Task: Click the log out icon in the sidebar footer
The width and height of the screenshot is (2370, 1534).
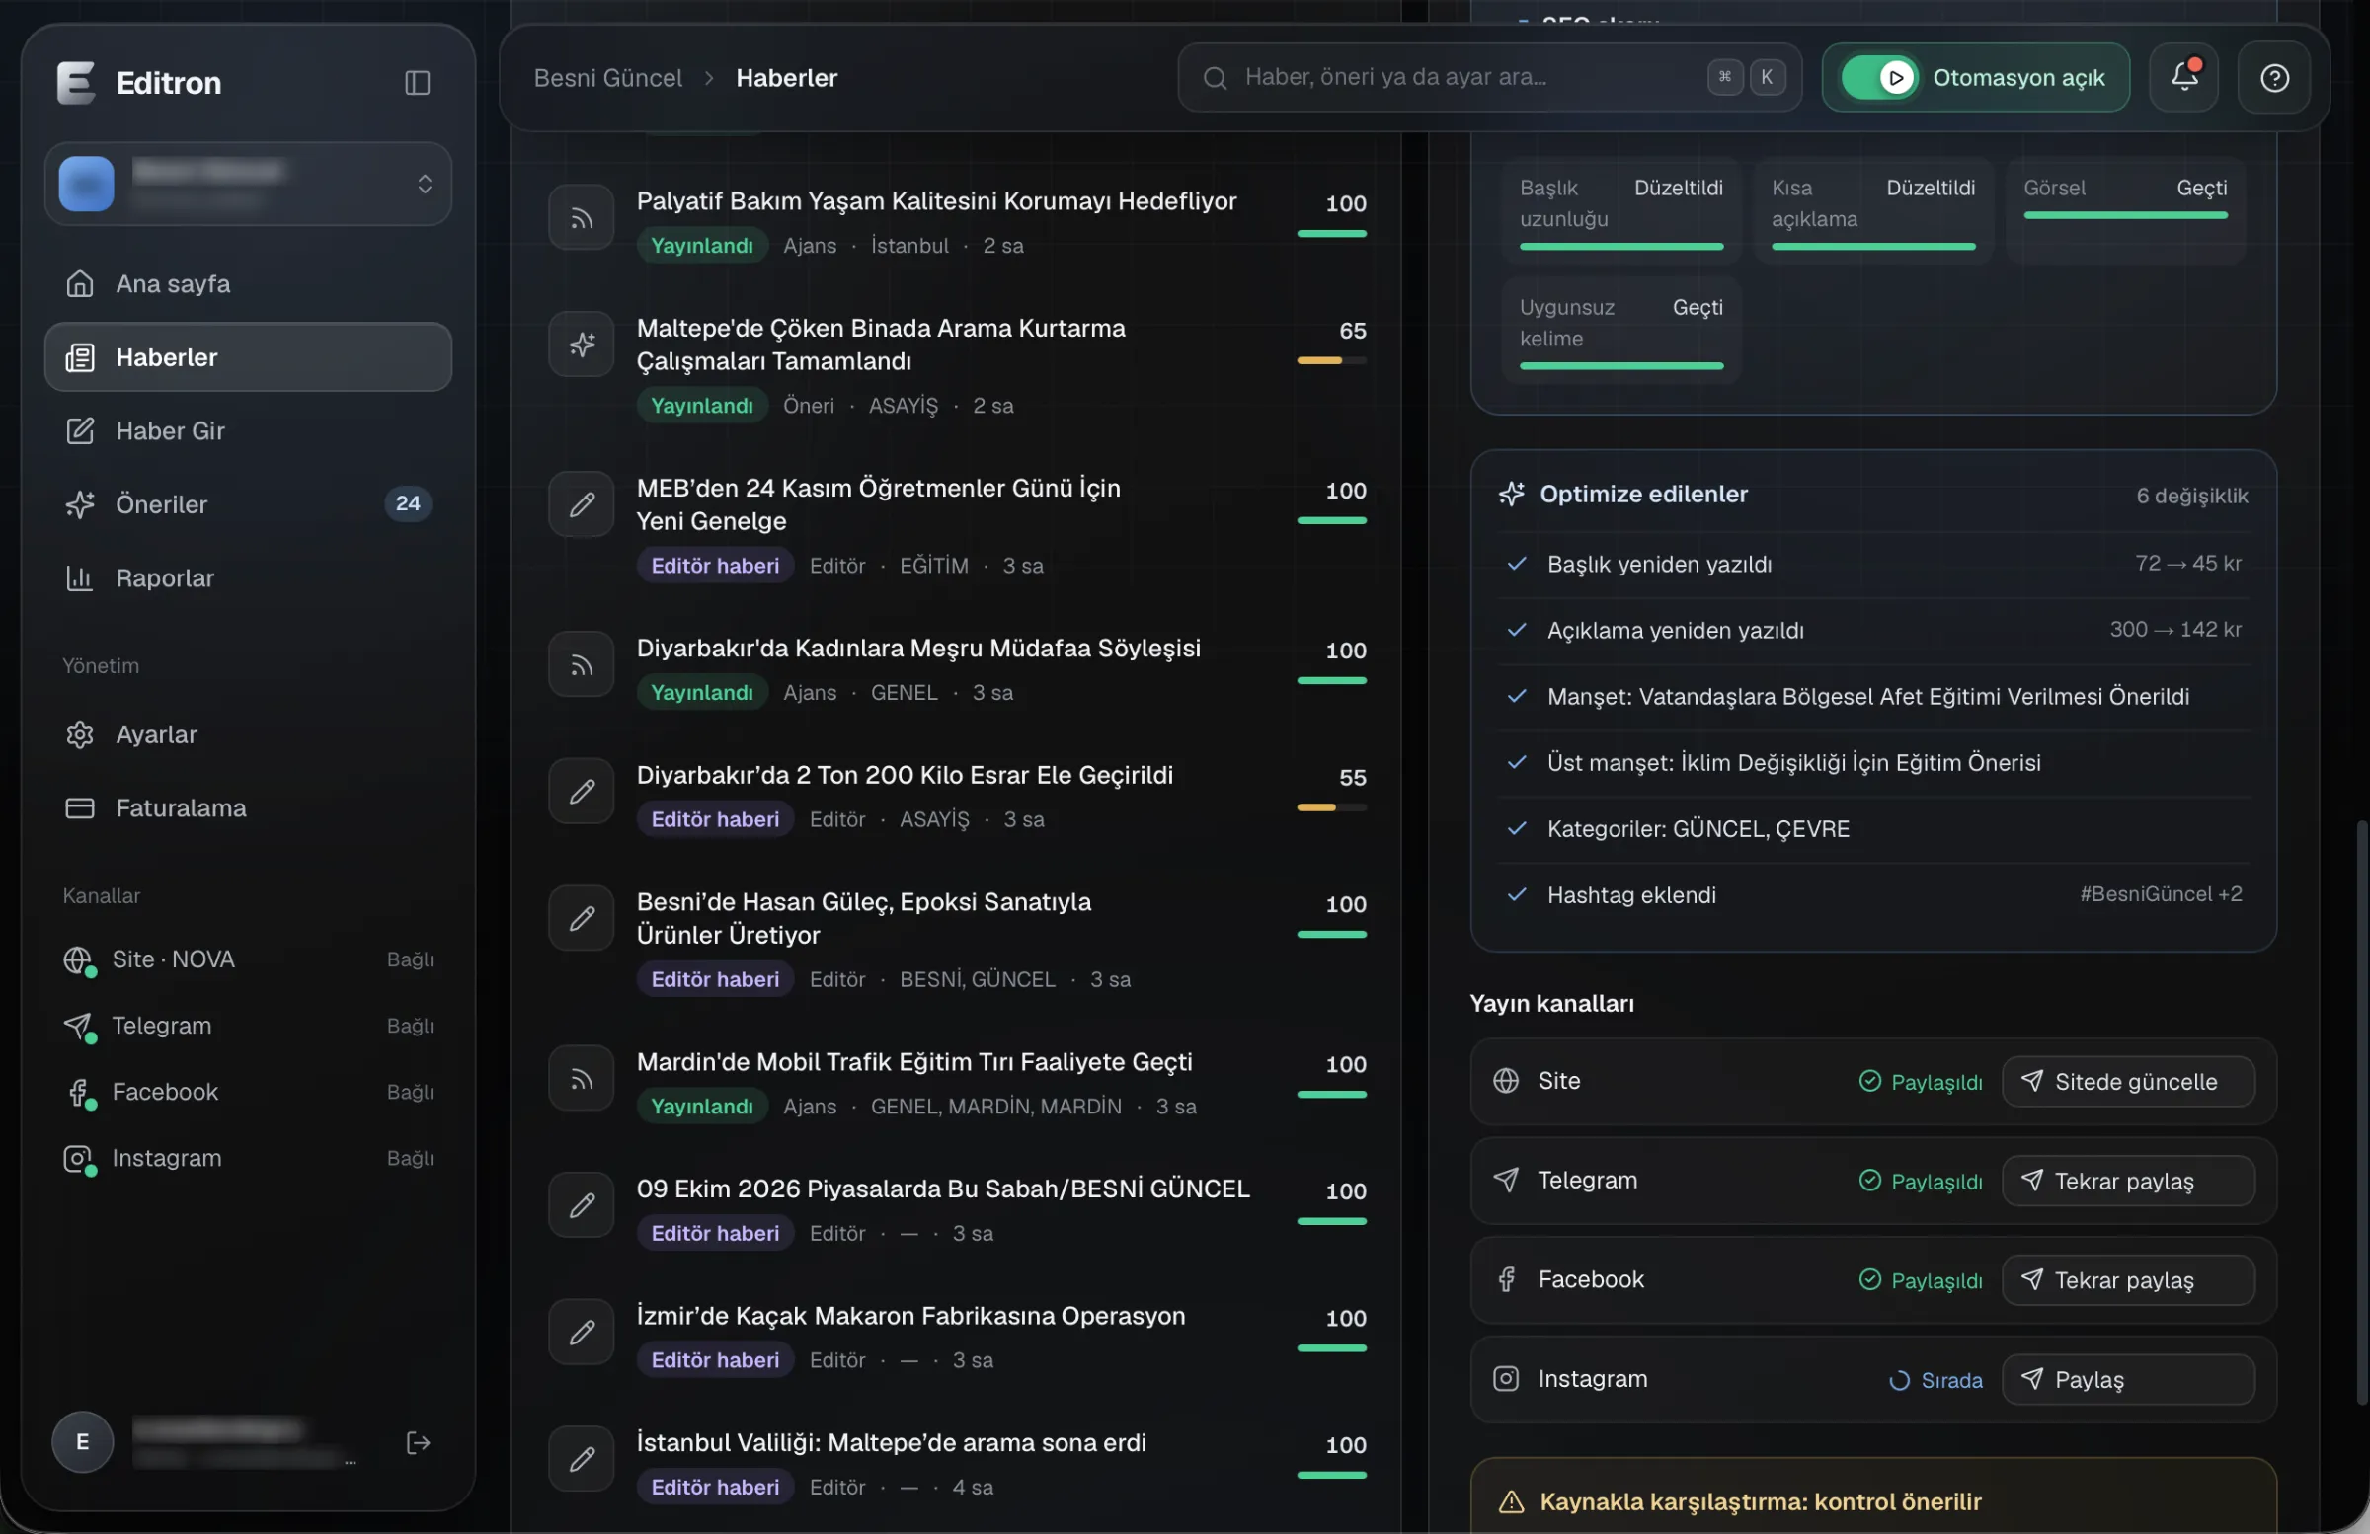Action: tap(419, 1442)
